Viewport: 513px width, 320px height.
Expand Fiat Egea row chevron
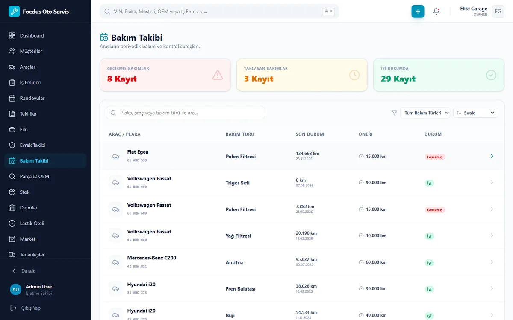pyautogui.click(x=492, y=156)
